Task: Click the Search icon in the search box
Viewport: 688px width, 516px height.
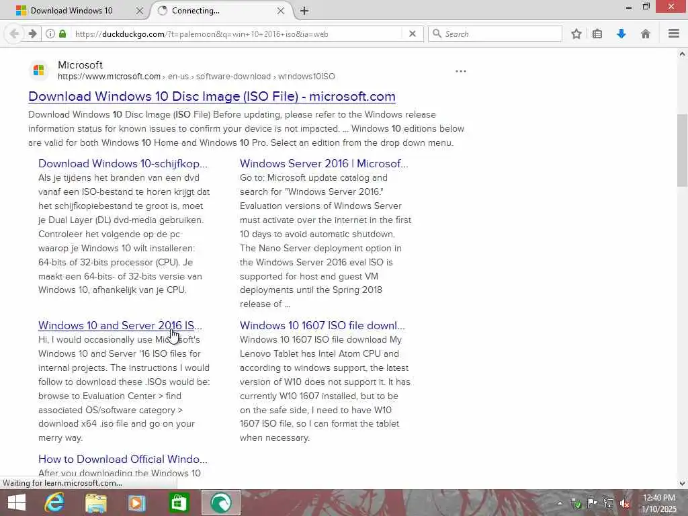Action: click(437, 34)
